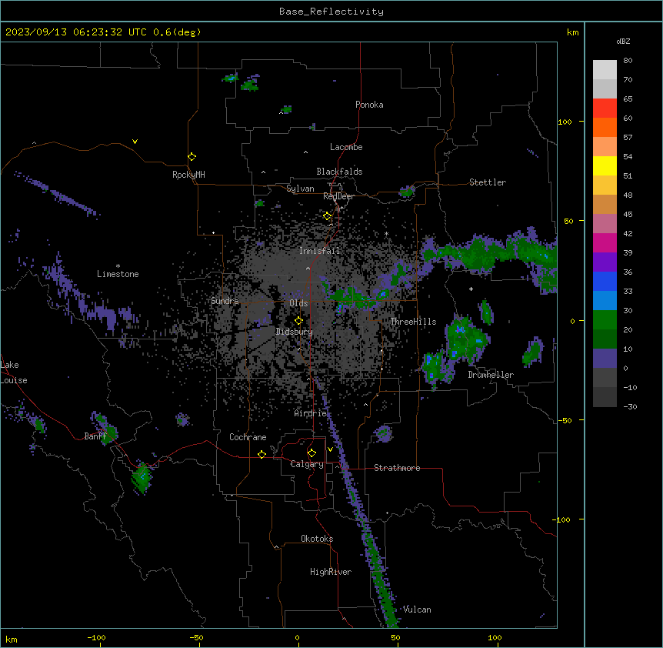Click the 100 km tick on the vertical axis
This screenshot has height=648, width=663.
click(565, 122)
